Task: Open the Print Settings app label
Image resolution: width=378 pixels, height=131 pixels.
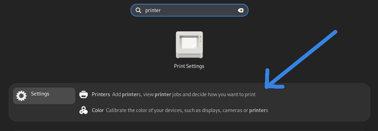Action: 189,66
